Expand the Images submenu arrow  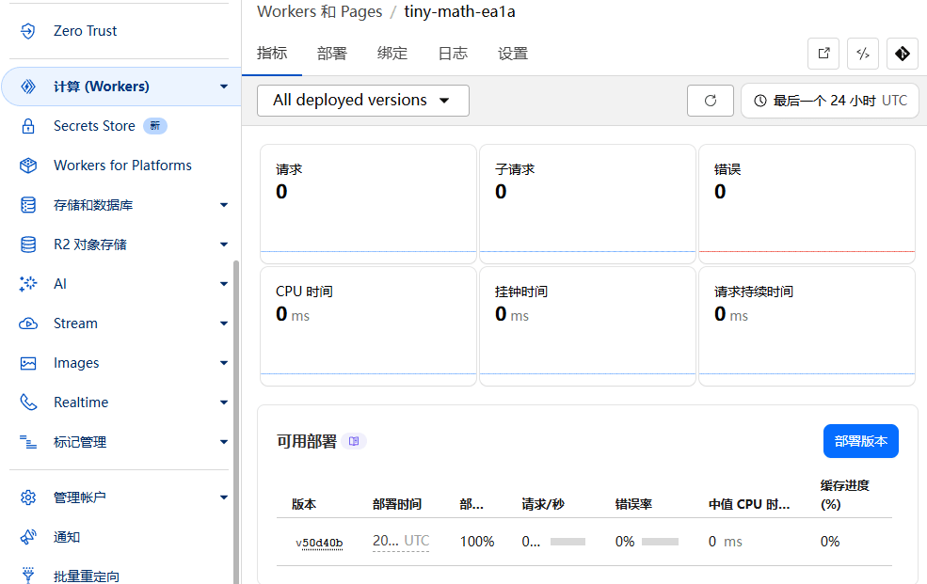point(224,363)
